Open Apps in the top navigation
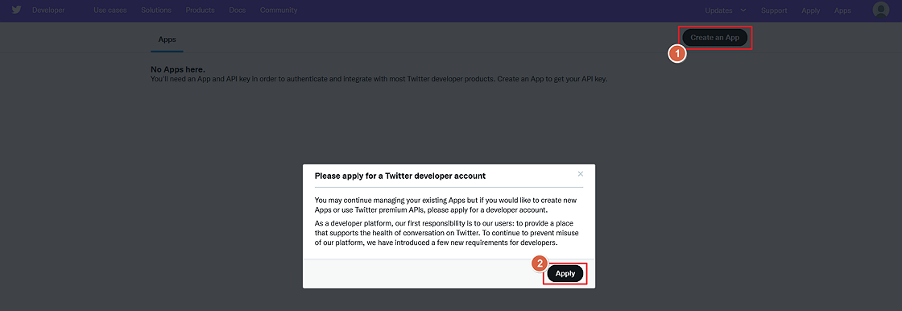902x311 pixels. tap(842, 10)
